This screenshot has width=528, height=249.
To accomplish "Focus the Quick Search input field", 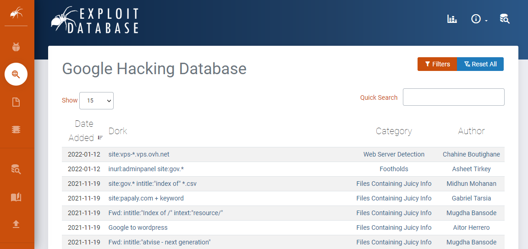I will [x=453, y=97].
